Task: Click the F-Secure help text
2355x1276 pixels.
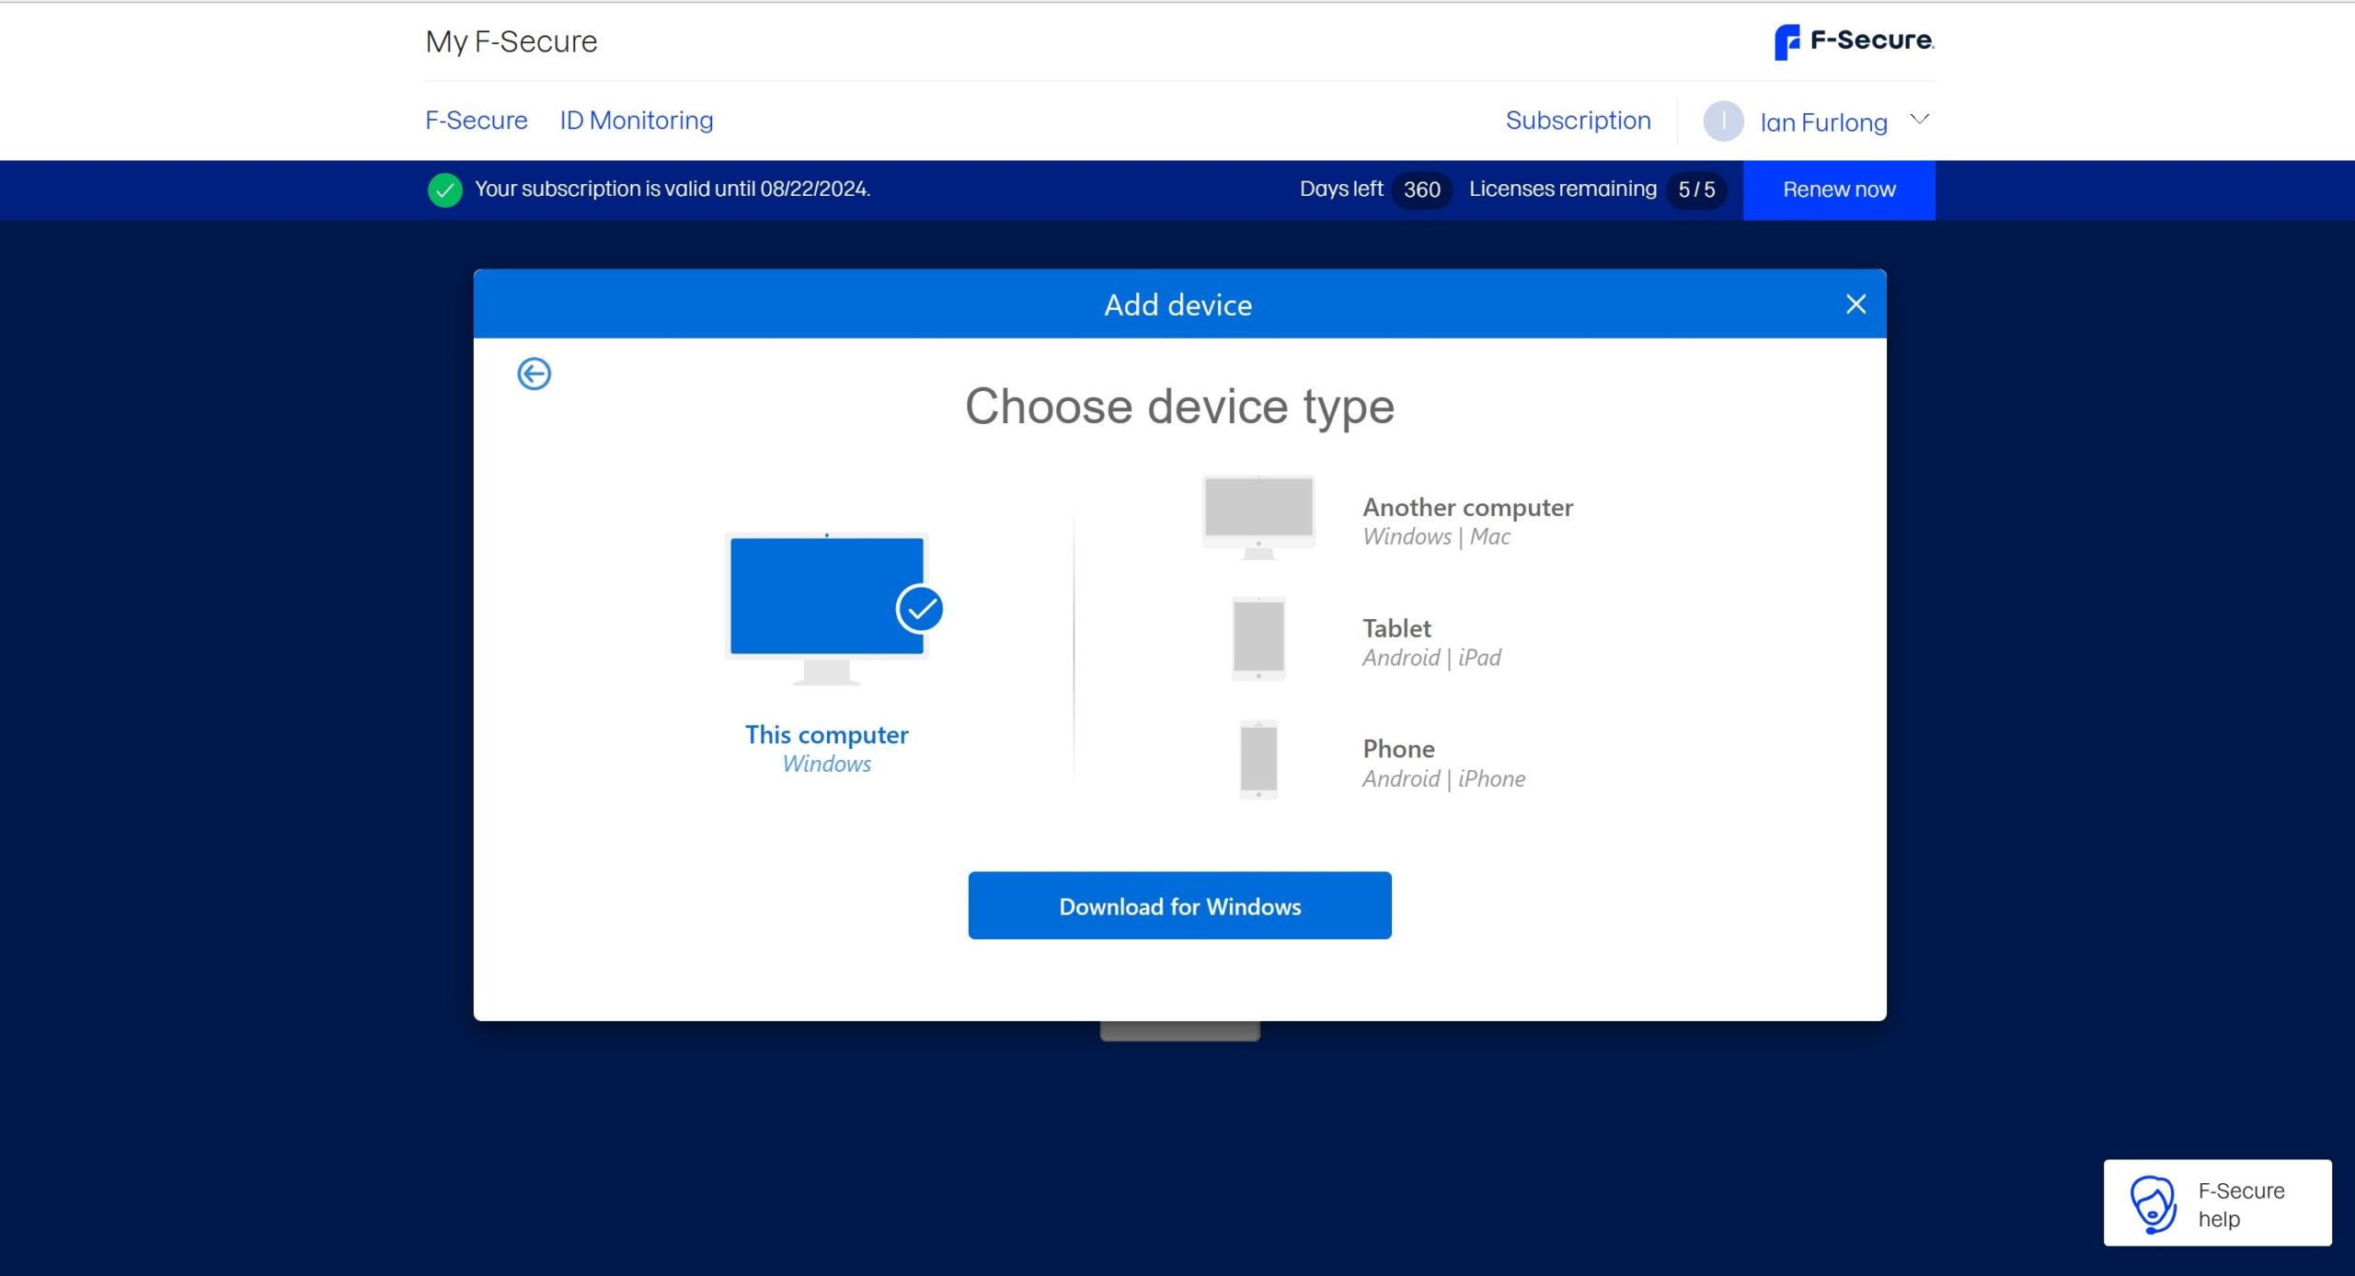Action: [x=2241, y=1204]
